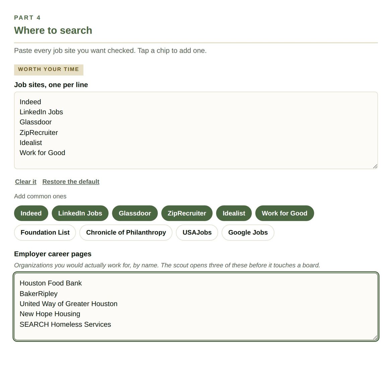Toggle the LinkedIn Jobs chip
392x366 pixels.
click(x=80, y=213)
